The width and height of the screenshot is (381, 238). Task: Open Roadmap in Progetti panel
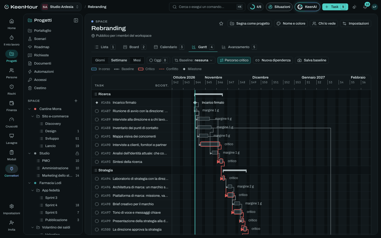click(x=53, y=47)
